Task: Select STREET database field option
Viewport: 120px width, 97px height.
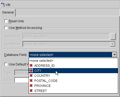Action: point(73,91)
